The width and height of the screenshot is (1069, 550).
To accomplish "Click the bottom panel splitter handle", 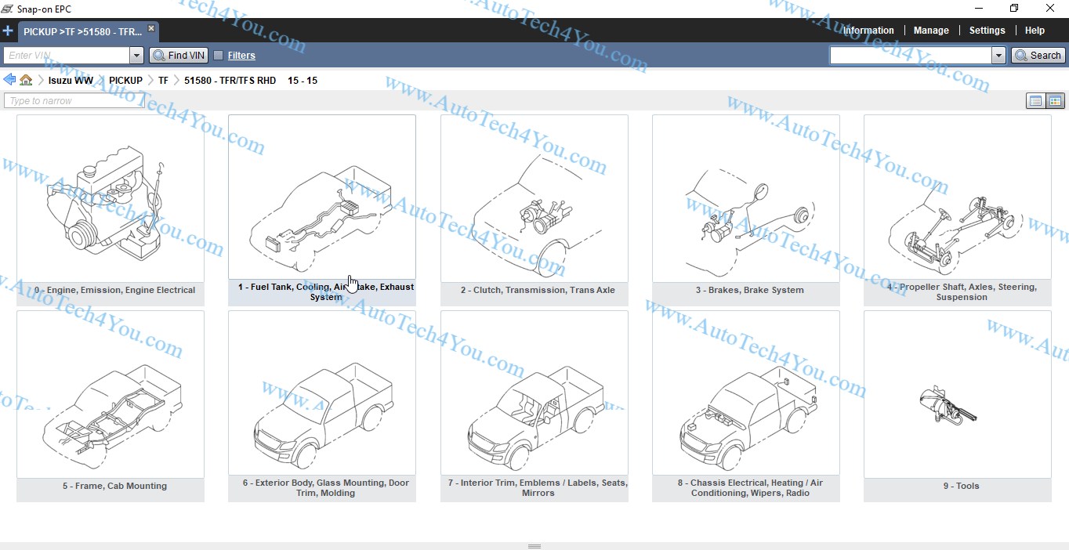I will pos(534,546).
